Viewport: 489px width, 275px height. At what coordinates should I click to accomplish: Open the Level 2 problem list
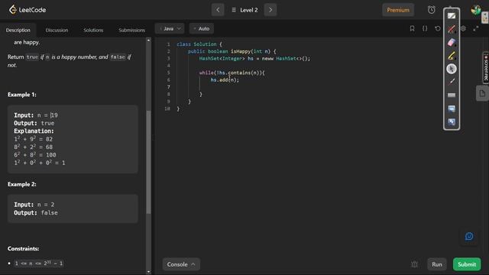point(245,10)
